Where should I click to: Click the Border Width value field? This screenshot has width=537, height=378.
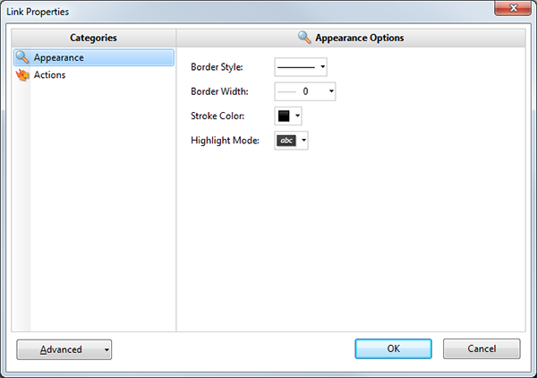coord(309,91)
